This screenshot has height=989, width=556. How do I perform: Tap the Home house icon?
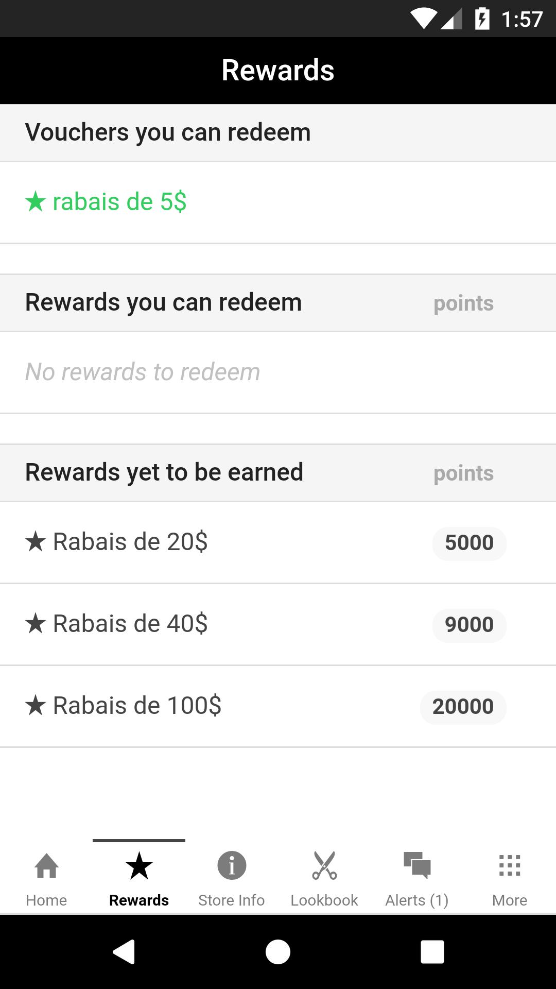[46, 865]
